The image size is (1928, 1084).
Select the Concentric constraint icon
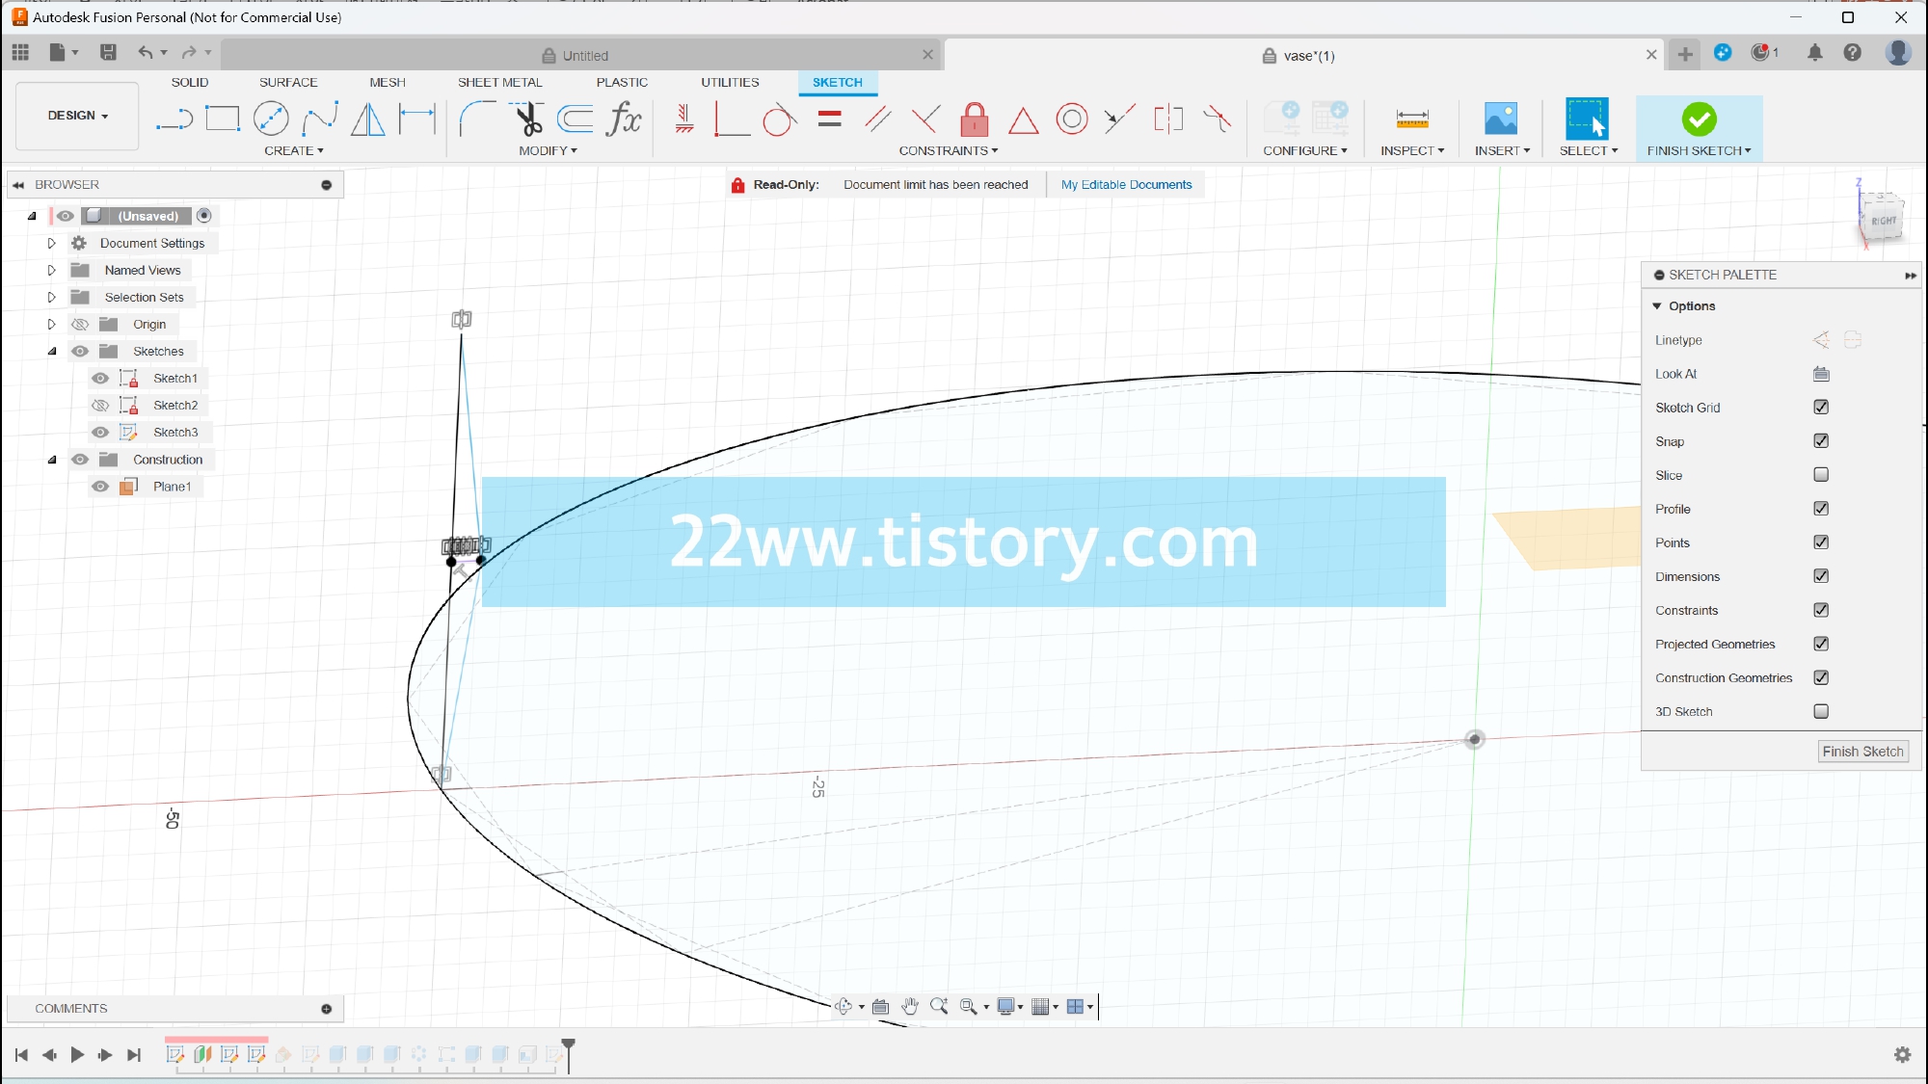[x=1071, y=119]
